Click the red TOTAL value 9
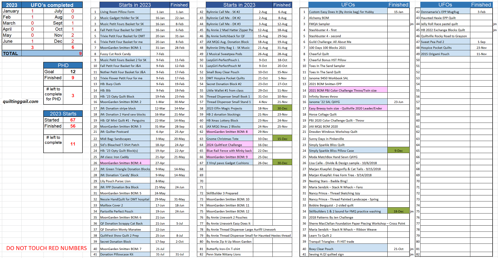 (x=80, y=53)
